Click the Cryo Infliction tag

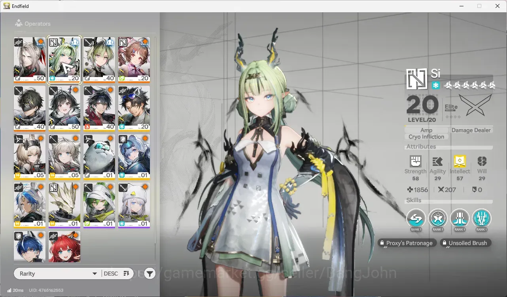(426, 137)
